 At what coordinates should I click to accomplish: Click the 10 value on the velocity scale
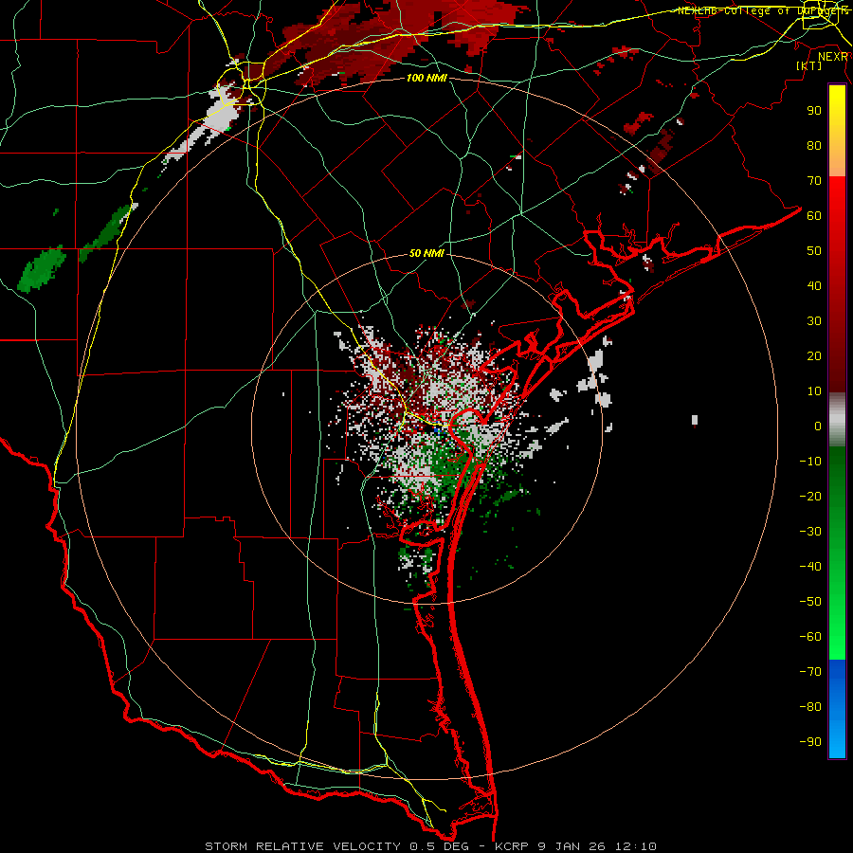[x=814, y=391]
